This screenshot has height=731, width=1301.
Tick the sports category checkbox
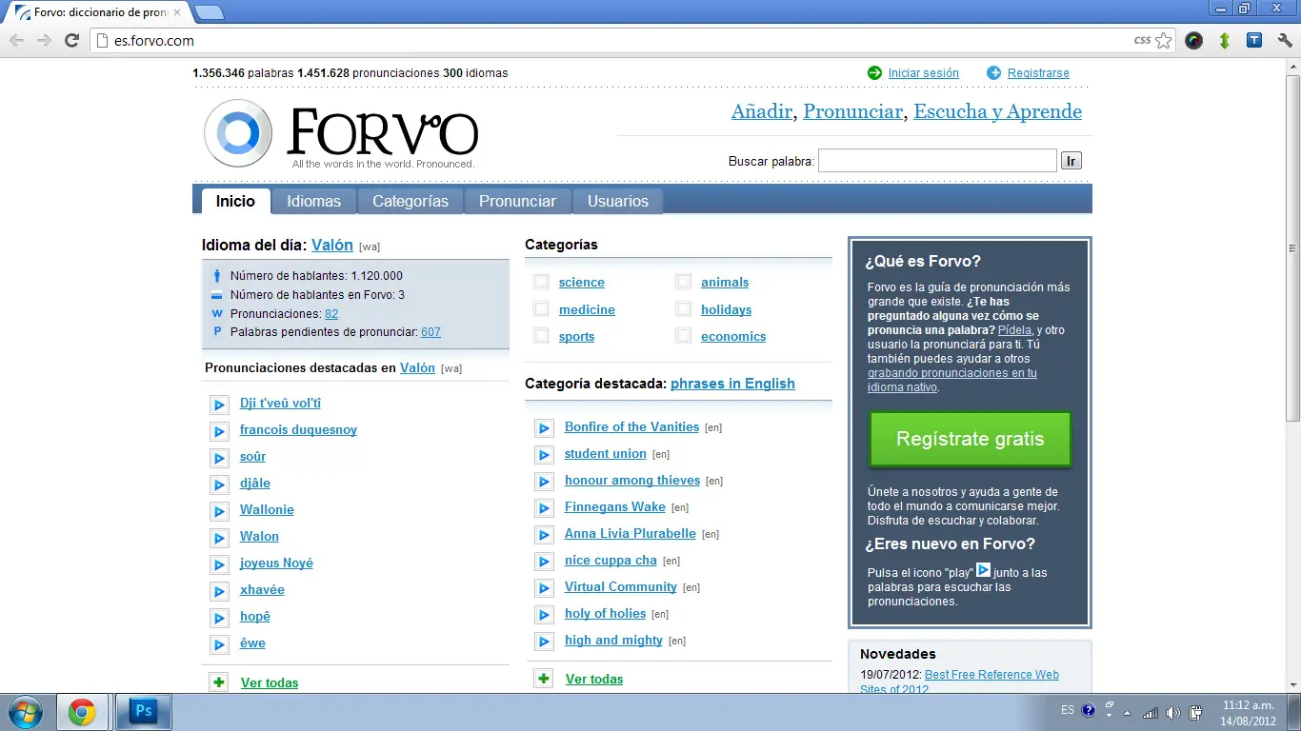[541, 336]
